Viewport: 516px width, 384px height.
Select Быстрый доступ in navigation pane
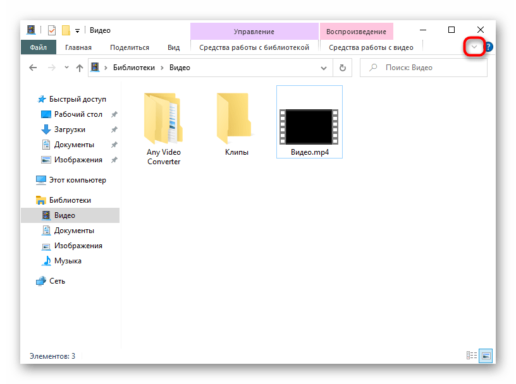78,99
